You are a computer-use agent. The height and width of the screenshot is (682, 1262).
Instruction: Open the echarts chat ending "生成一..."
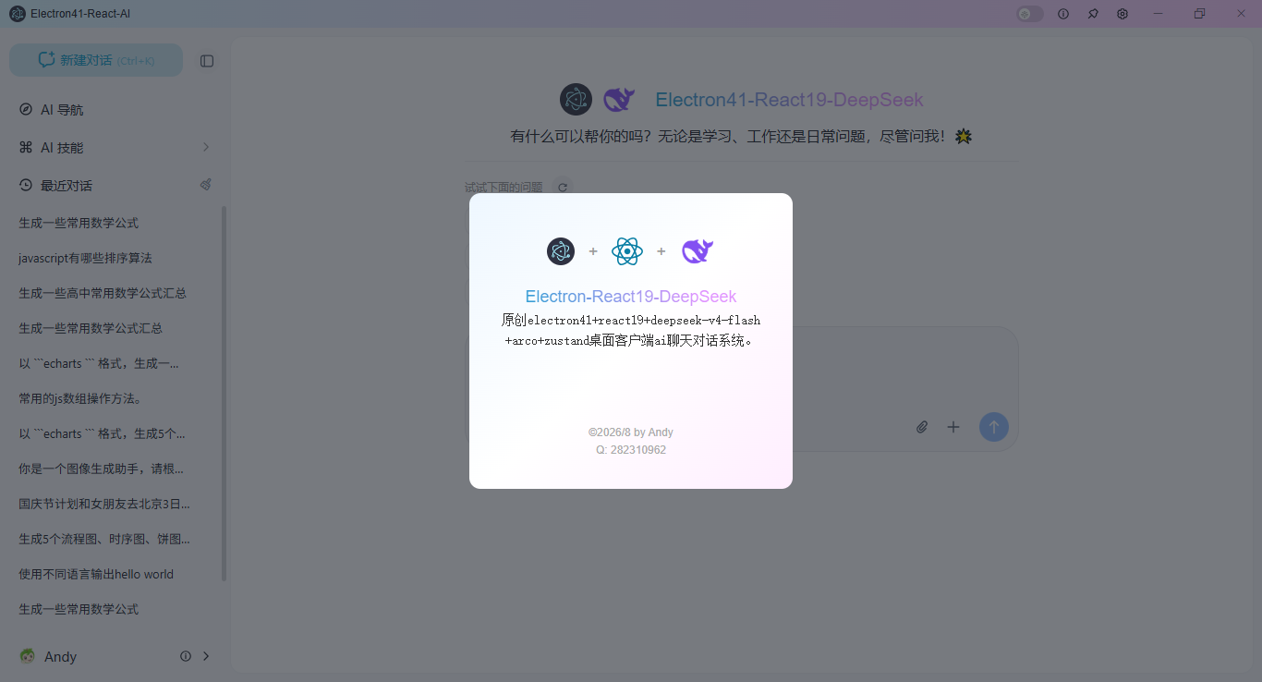coord(99,363)
